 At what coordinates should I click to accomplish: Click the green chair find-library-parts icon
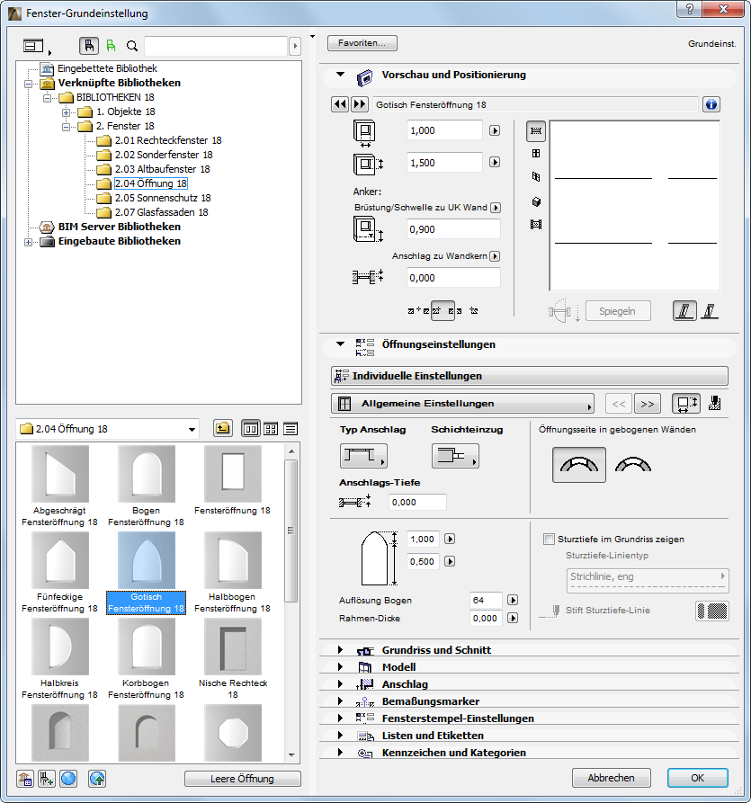coord(111,46)
